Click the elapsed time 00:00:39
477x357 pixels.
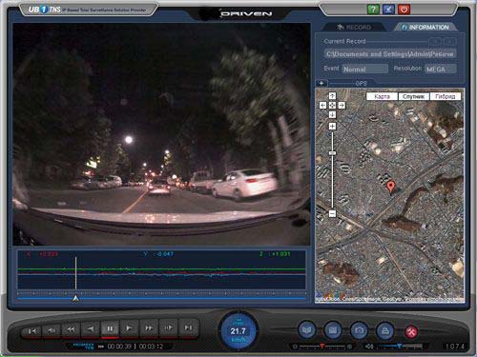[x=119, y=347]
